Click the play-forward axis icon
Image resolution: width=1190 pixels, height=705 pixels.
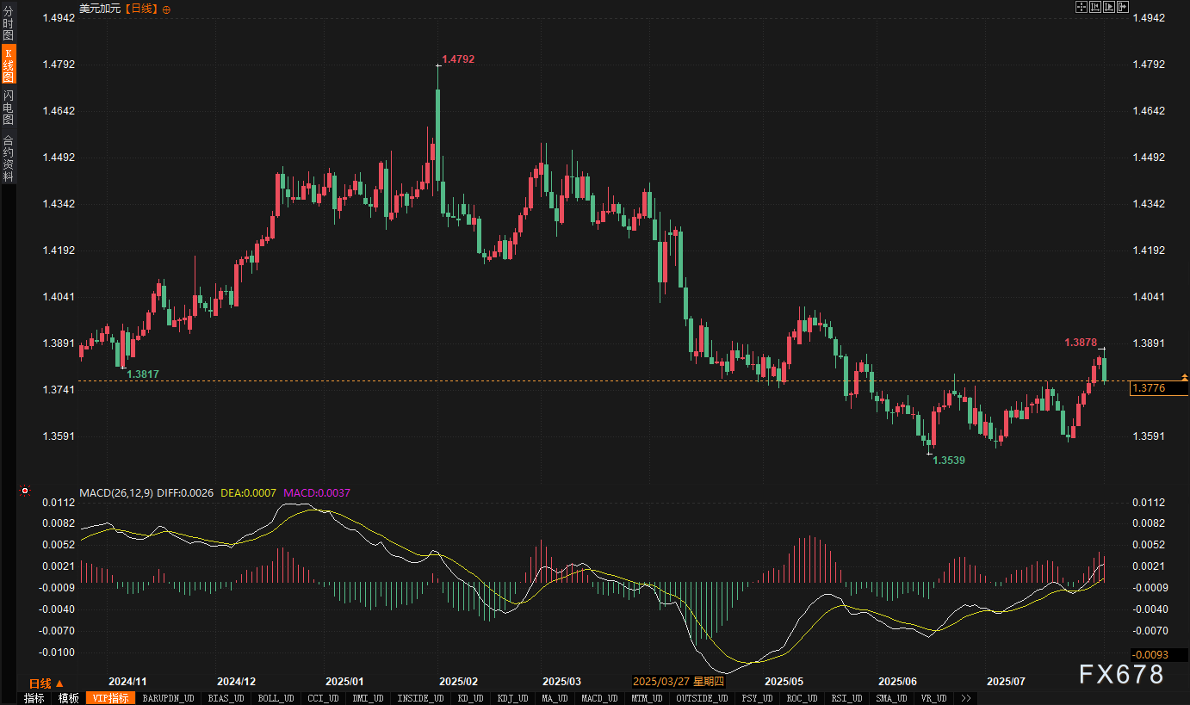click(1108, 7)
